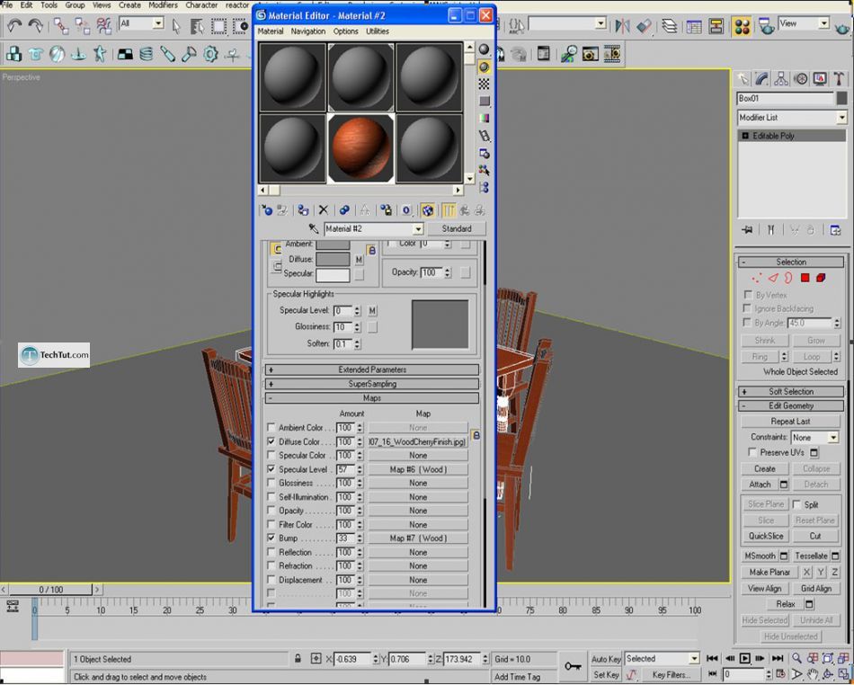Expand the Soft Selection rollout
This screenshot has width=854, height=685.
point(791,392)
